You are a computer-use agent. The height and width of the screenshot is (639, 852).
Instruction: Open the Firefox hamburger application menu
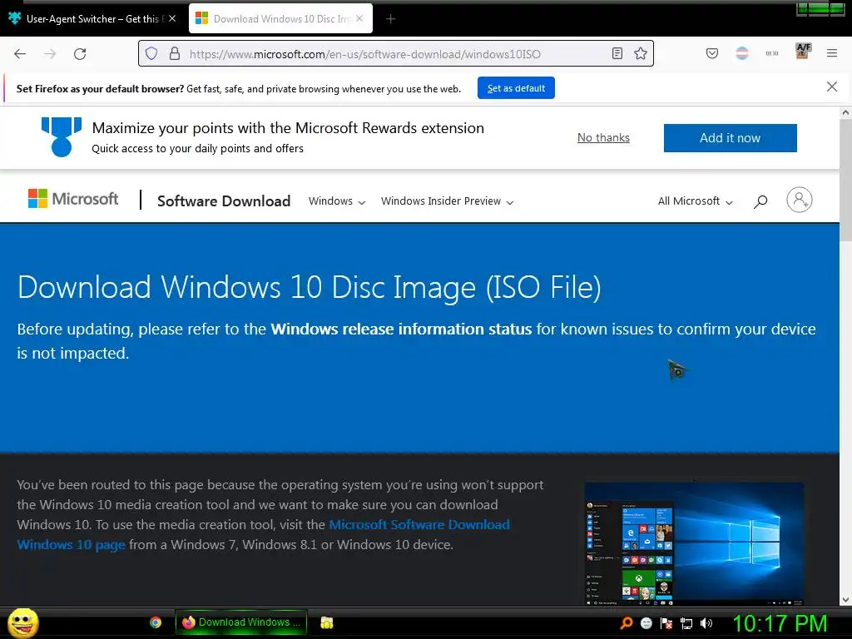832,53
